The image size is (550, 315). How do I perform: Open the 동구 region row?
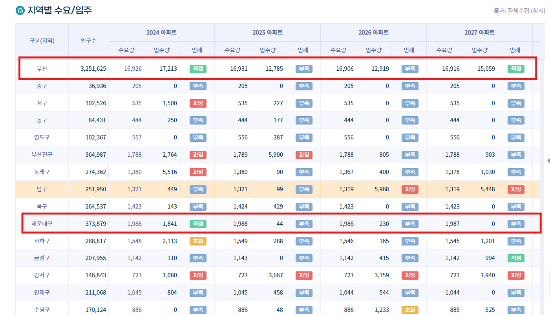pos(278,120)
